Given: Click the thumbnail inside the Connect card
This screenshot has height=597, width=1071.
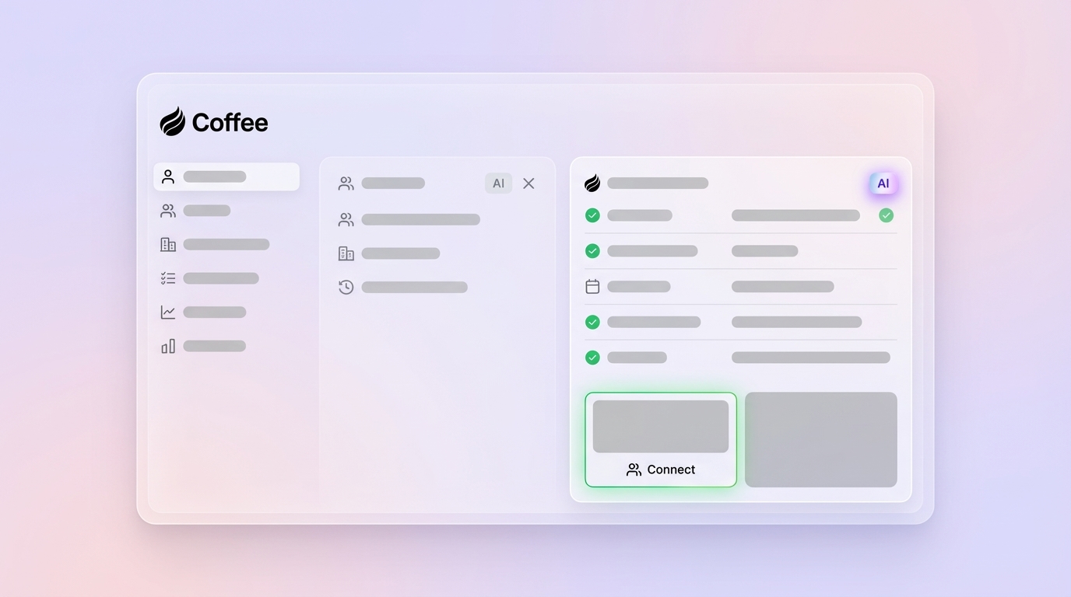Looking at the screenshot, I should click(660, 425).
